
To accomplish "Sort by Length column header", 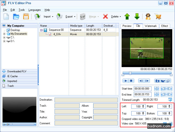I will coord(94,26).
